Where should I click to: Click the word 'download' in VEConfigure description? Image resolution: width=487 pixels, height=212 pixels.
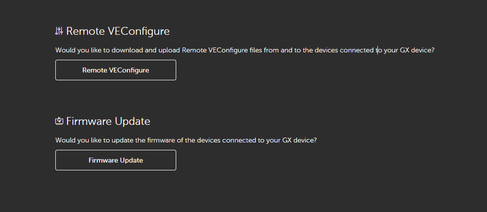click(x=127, y=50)
